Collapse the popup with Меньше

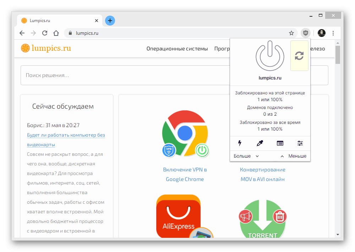point(294,156)
